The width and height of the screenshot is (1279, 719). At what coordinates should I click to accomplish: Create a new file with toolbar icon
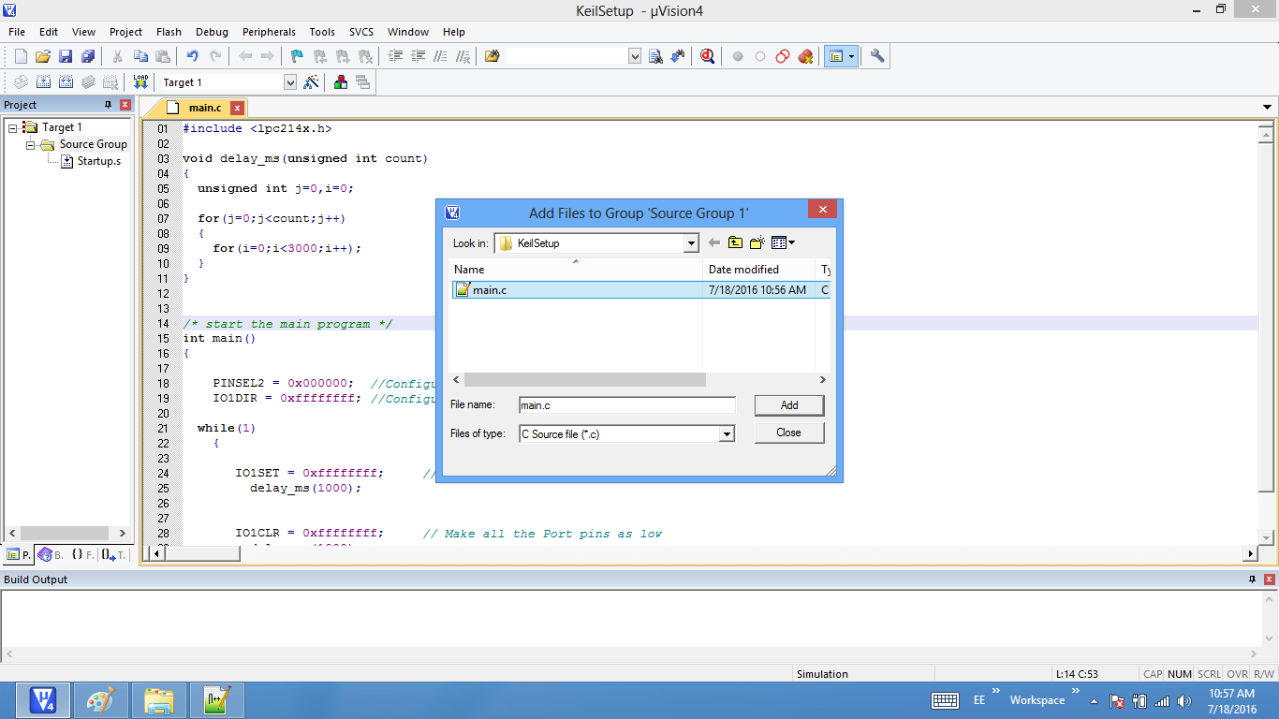[x=21, y=56]
